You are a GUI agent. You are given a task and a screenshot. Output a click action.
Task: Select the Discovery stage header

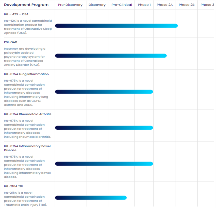(x=97, y=5)
